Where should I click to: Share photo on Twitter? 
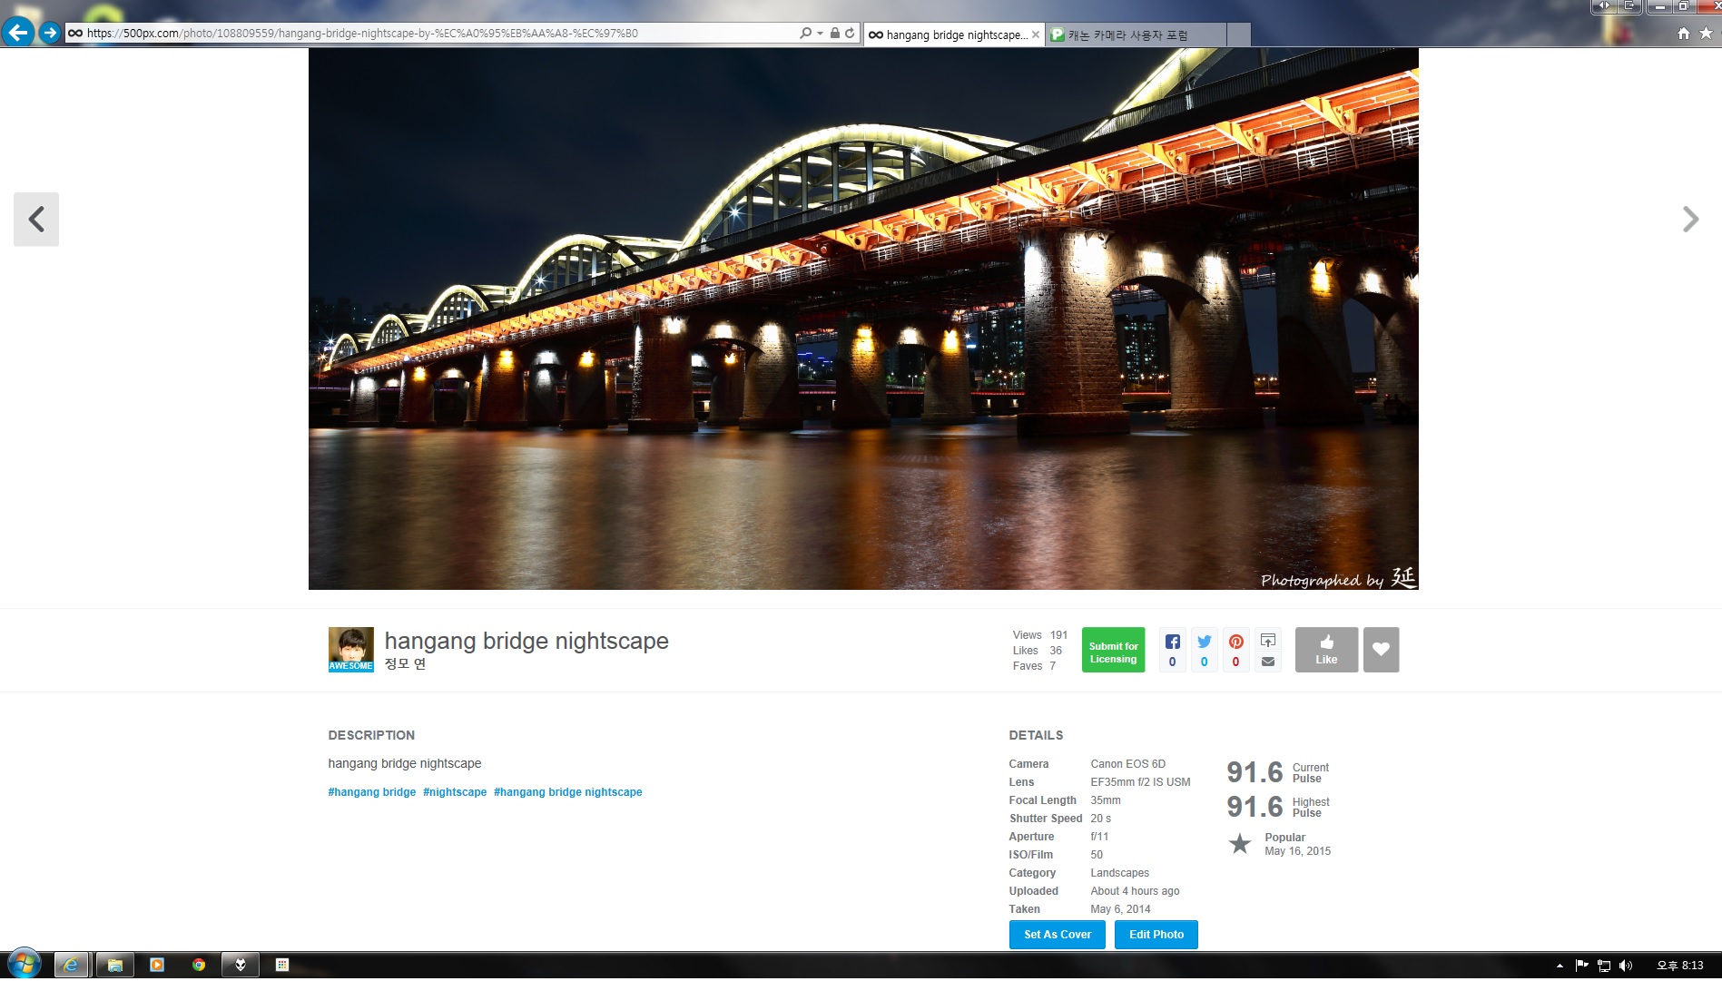coord(1204,642)
